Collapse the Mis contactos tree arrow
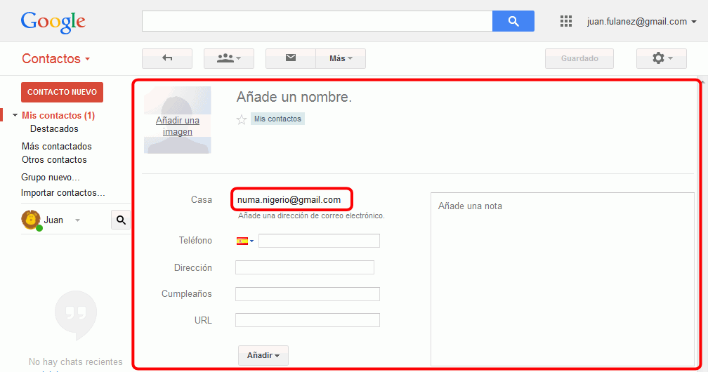Image resolution: width=708 pixels, height=372 pixels. (15, 116)
